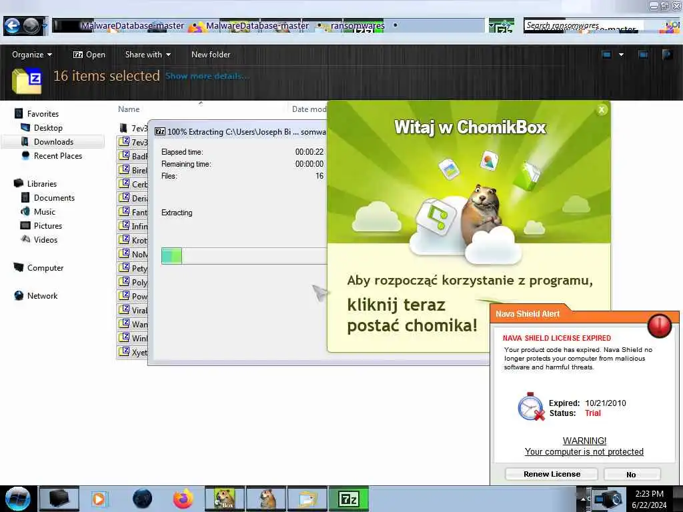The height and width of the screenshot is (512, 683).
Task: Click the Libraries icon in sidebar
Action: coord(18,183)
